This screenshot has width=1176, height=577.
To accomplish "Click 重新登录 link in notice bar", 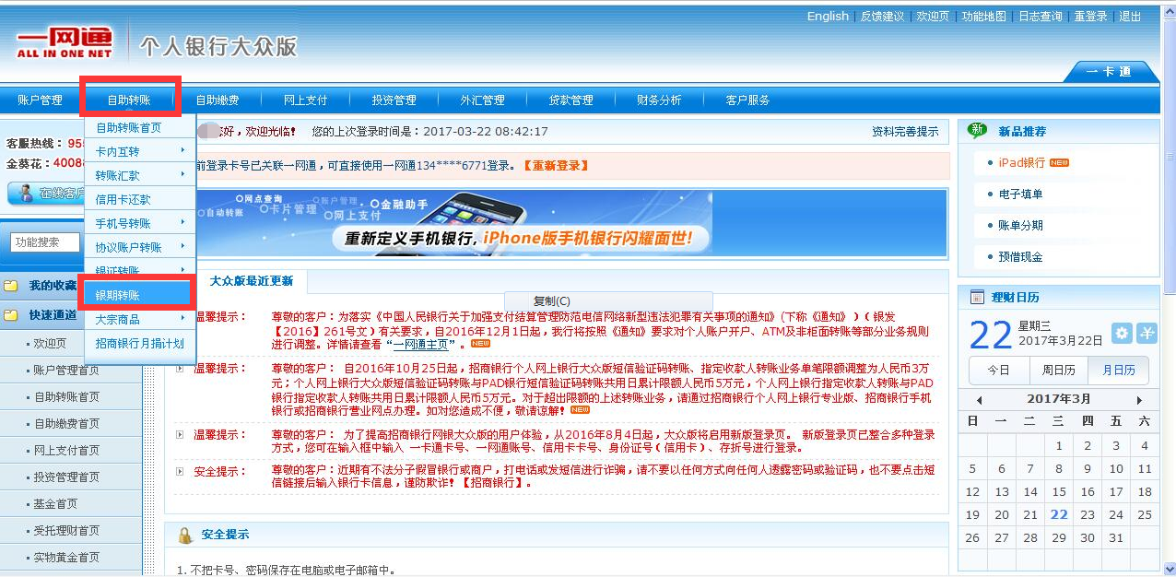I will pos(556,166).
